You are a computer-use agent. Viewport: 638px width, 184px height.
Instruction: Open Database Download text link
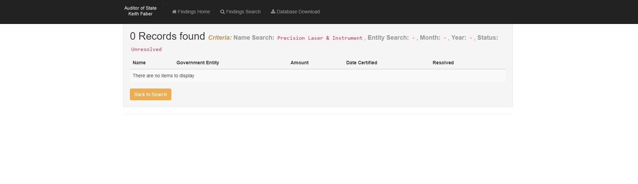pos(298,12)
